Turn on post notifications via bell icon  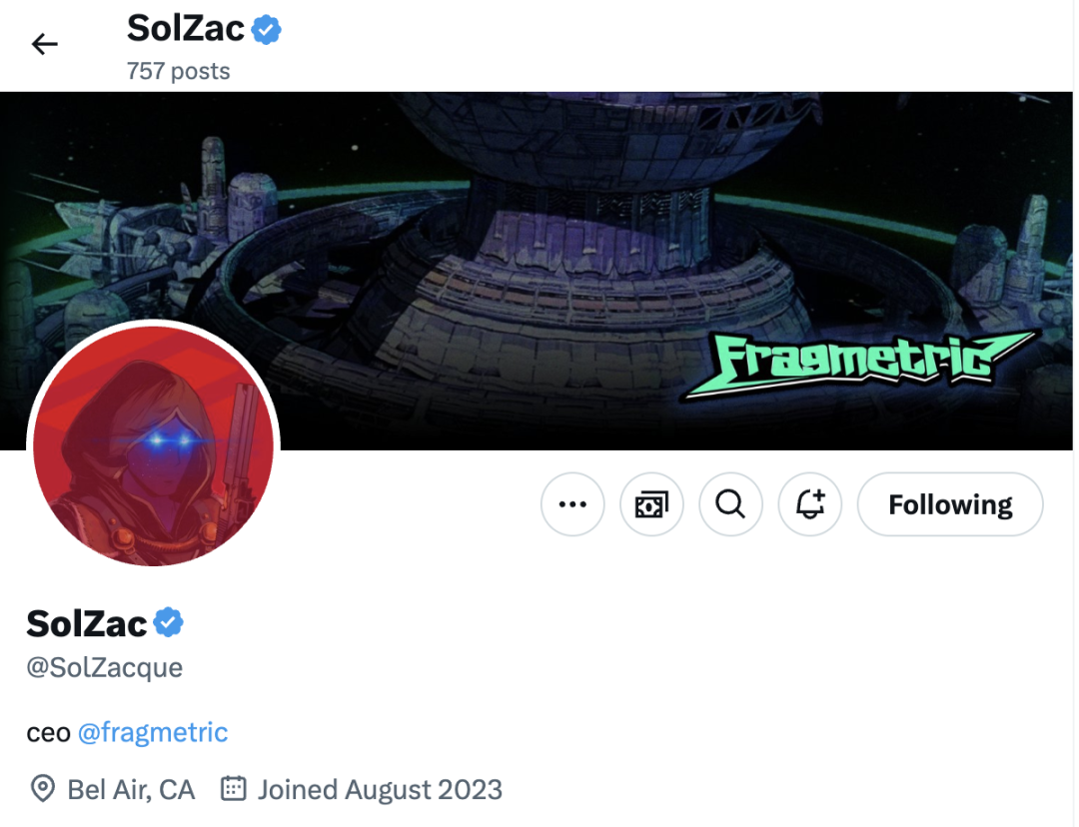[810, 504]
